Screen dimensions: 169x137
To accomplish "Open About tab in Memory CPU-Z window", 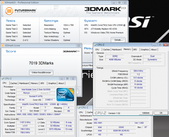I will pos(154,50).
